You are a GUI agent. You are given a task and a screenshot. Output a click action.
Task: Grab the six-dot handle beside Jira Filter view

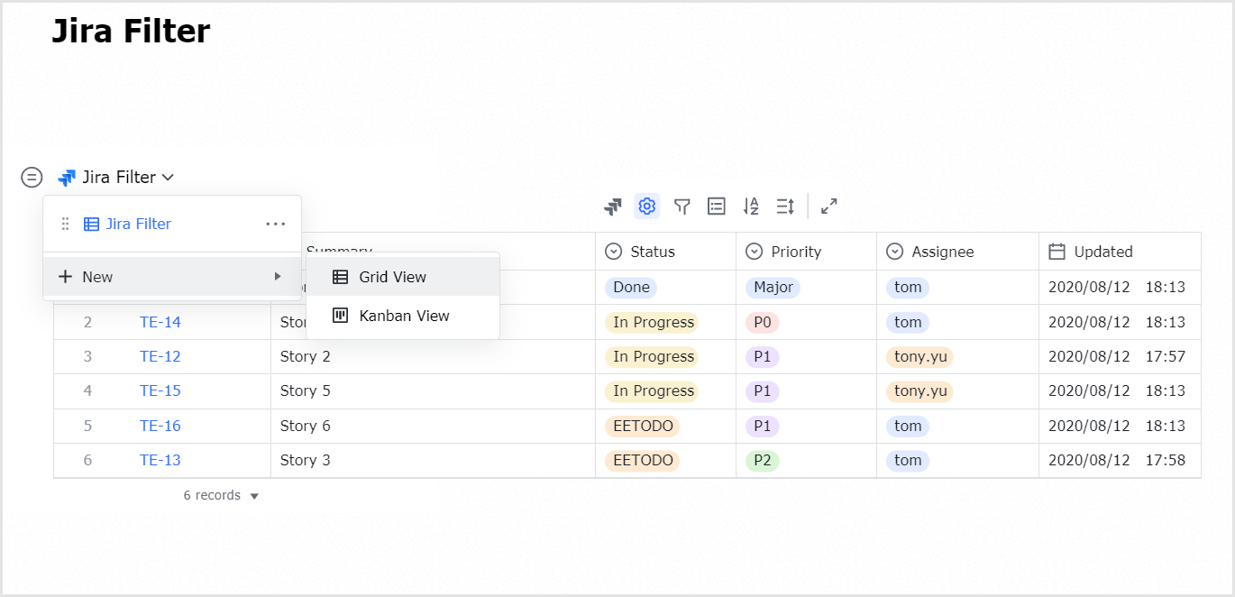tap(65, 223)
